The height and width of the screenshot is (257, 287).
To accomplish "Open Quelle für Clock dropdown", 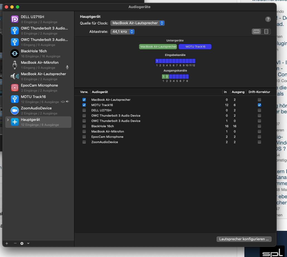I will pyautogui.click(x=137, y=23).
